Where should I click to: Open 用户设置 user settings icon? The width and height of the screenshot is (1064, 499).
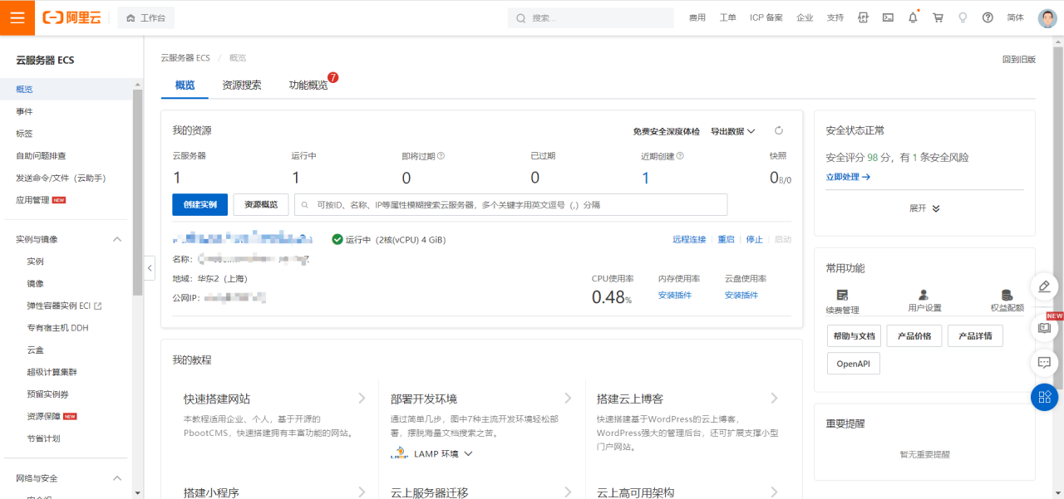coord(923,299)
